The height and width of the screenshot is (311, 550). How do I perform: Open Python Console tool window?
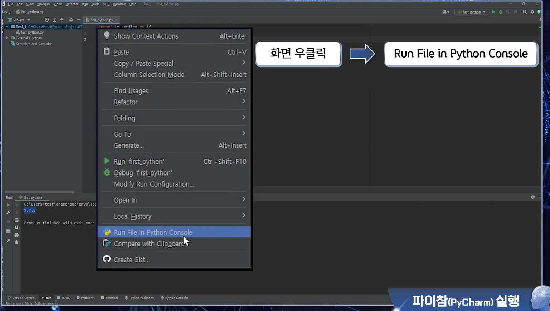174,298
